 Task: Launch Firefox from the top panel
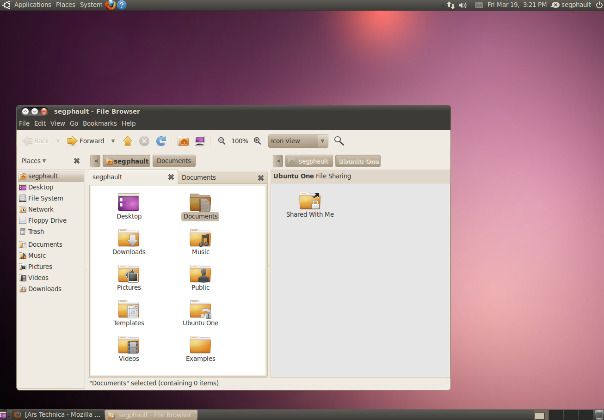coord(111,5)
